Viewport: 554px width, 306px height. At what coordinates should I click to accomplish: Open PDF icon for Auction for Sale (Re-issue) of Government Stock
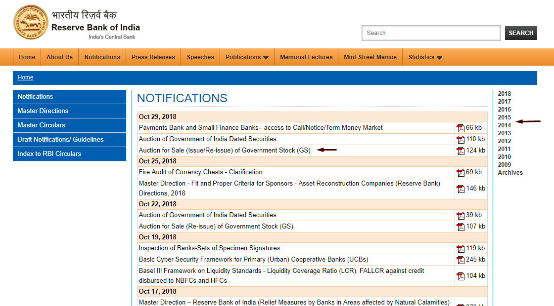tap(461, 227)
